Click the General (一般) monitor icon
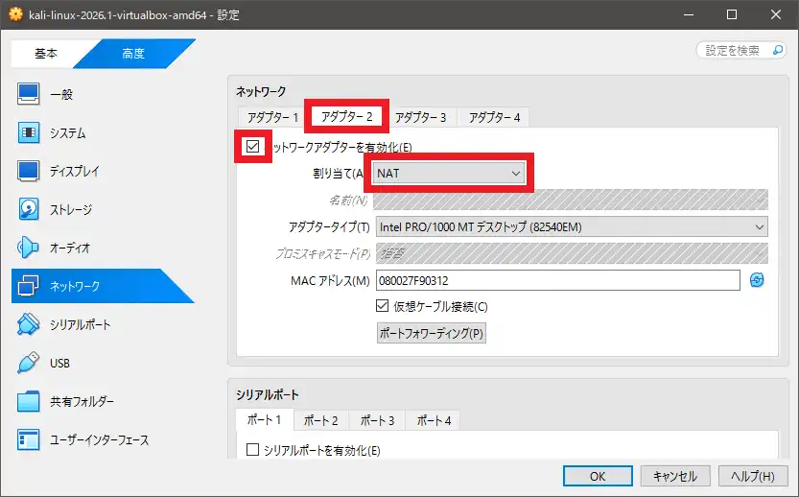The height and width of the screenshot is (497, 799). pyautogui.click(x=28, y=94)
